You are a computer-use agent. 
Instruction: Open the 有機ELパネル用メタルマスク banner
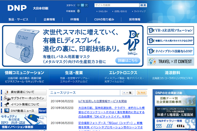pyautogui.click(x=170, y=41)
